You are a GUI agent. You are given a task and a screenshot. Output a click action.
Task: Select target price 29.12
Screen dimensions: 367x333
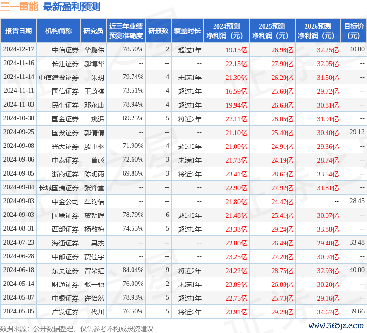point(357,132)
